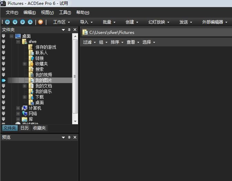This screenshot has width=232, height=181.
Task: Open the 预览 panel options arrow
Action: 63,137
